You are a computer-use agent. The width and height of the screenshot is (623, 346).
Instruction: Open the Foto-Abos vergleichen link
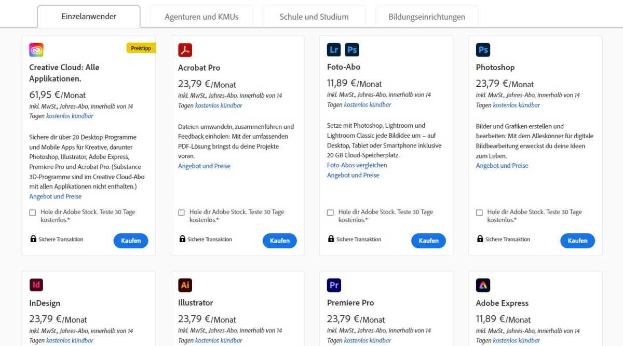[357, 165]
